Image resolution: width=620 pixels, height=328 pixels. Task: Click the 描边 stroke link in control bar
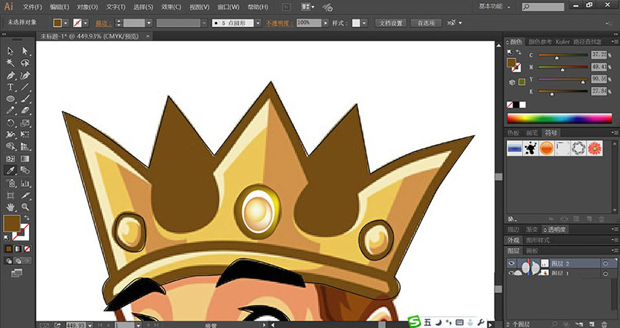coord(103,23)
